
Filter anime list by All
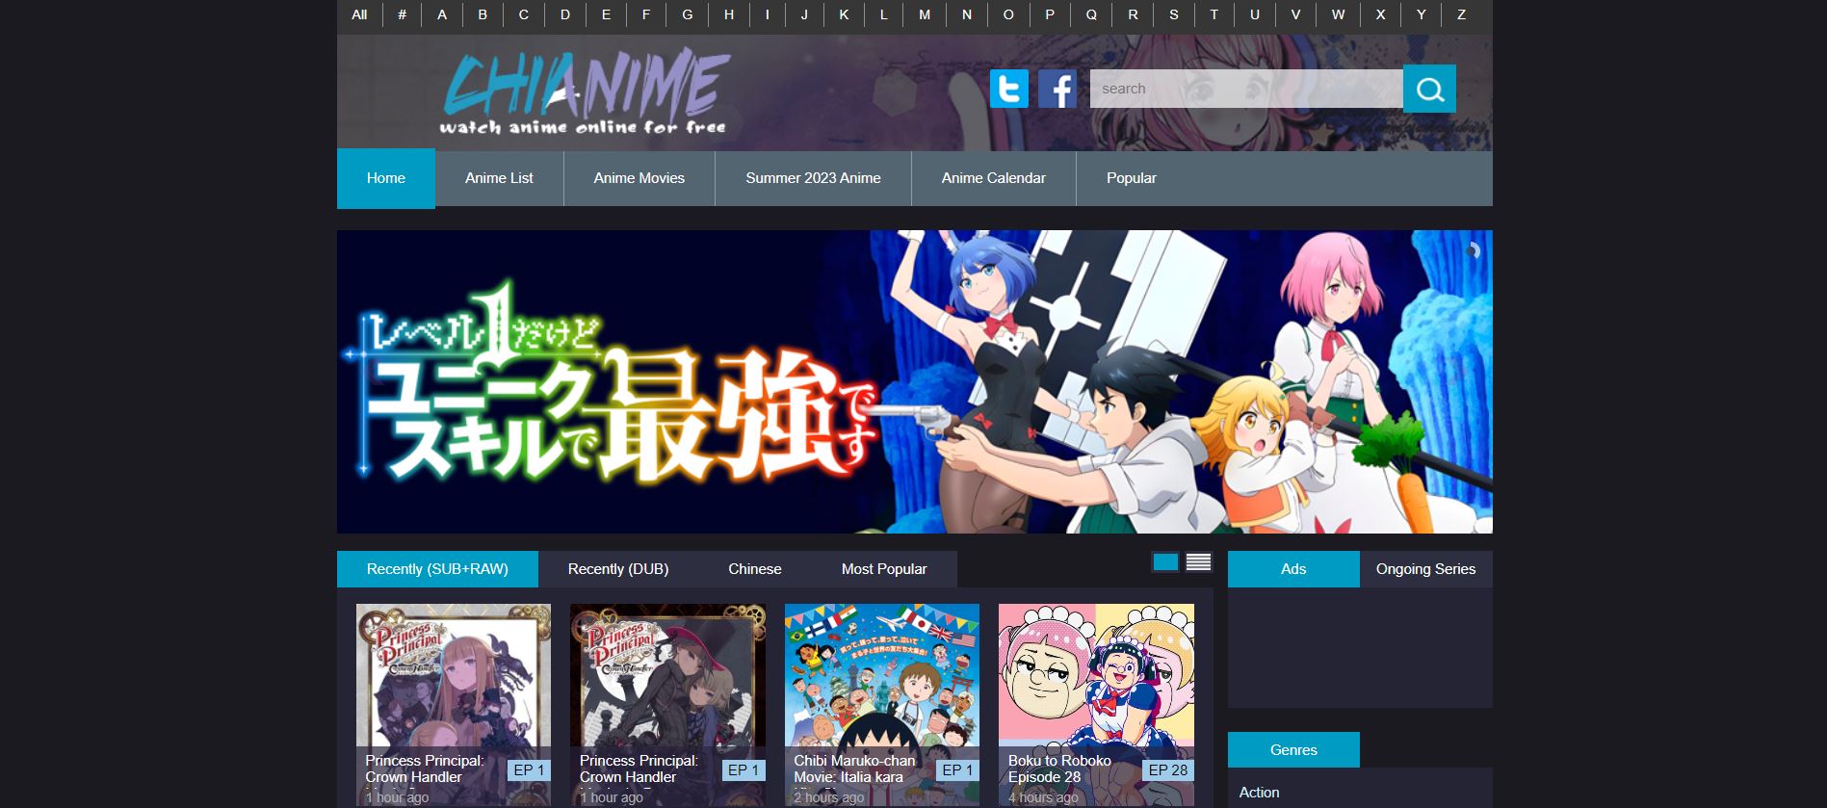(x=359, y=14)
